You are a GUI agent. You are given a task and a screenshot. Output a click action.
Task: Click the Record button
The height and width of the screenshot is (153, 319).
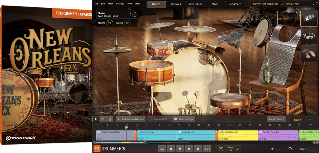(x=189, y=149)
